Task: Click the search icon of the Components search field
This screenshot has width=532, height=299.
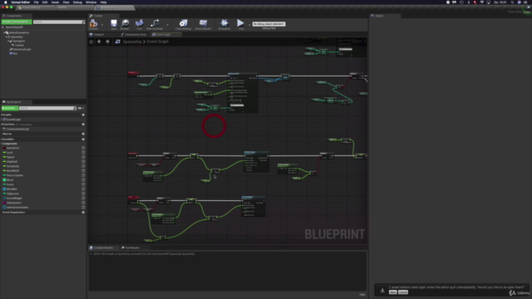Action: click(x=83, y=22)
